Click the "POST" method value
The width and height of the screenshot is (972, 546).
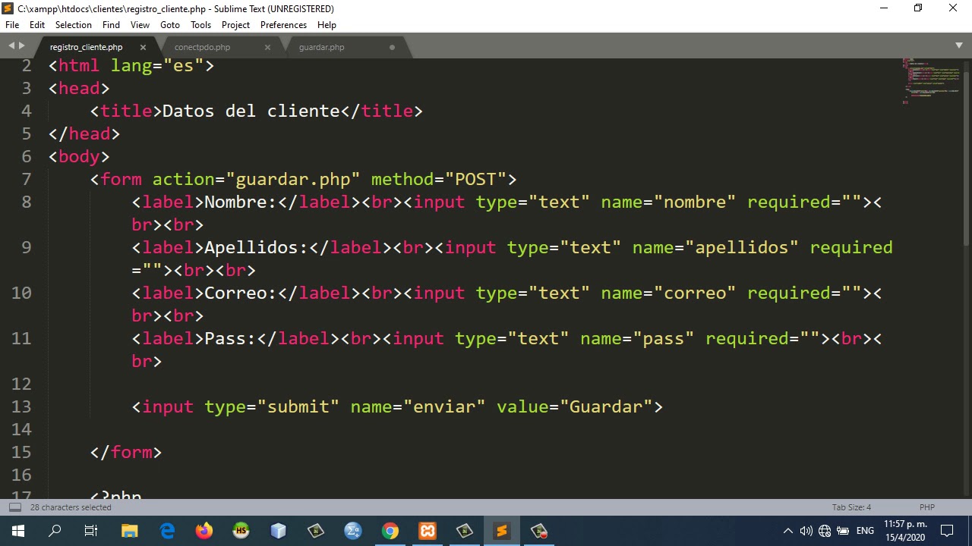click(475, 179)
